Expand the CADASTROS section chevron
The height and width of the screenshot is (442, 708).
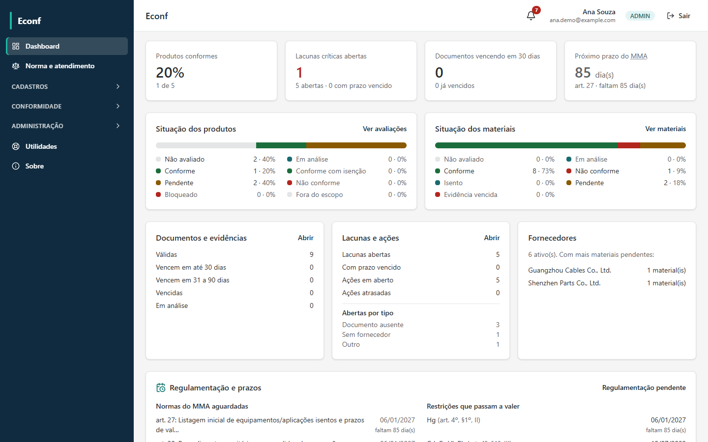click(x=118, y=86)
